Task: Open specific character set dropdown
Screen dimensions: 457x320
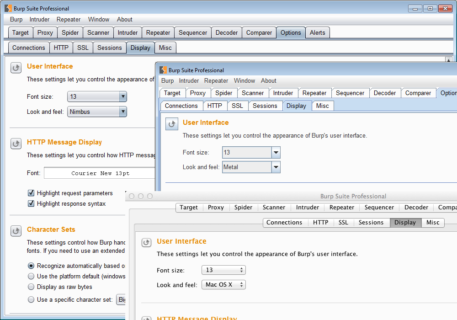Action: (121, 299)
